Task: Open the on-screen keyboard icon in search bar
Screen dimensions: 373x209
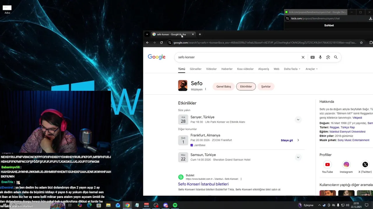Action: pyautogui.click(x=312, y=57)
